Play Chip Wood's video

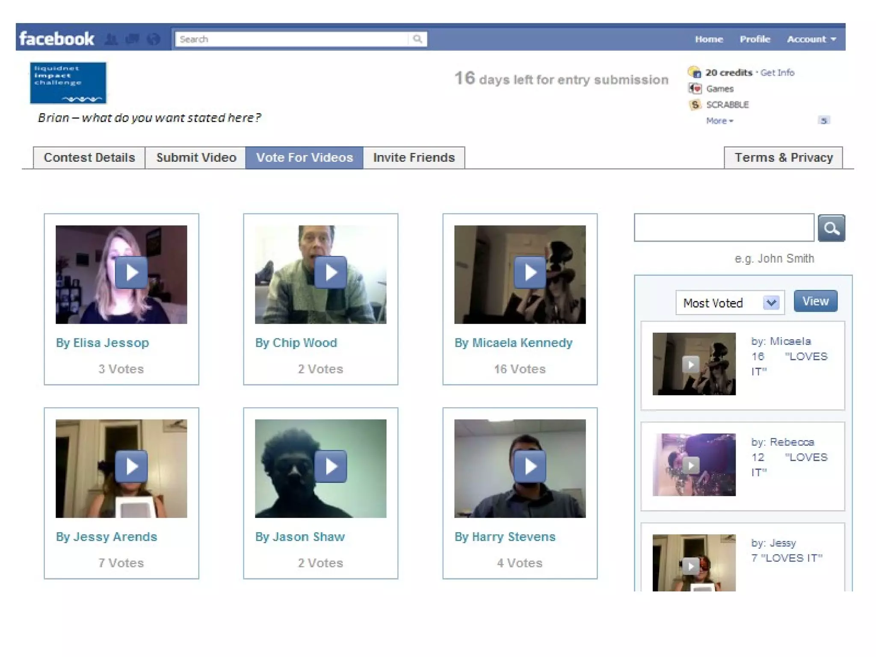click(330, 272)
